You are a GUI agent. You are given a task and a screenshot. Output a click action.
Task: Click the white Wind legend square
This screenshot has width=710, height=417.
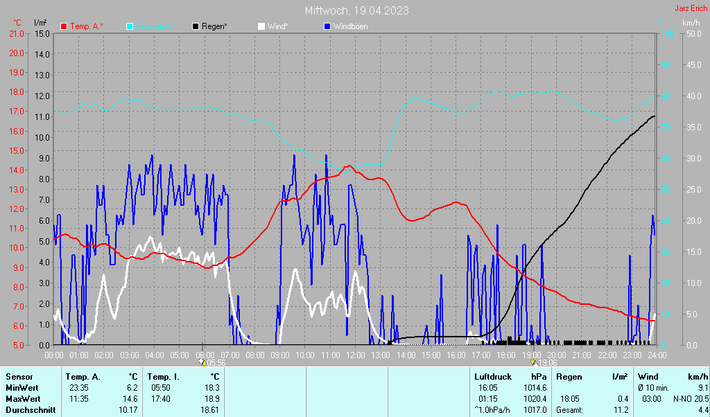[x=261, y=26]
